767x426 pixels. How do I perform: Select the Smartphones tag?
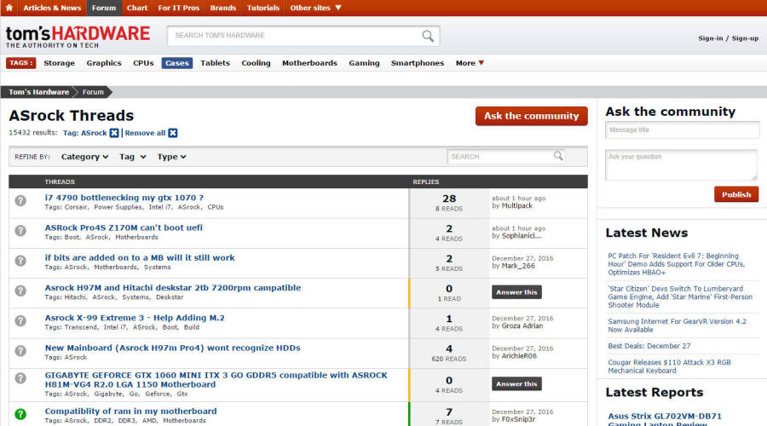pyautogui.click(x=418, y=63)
